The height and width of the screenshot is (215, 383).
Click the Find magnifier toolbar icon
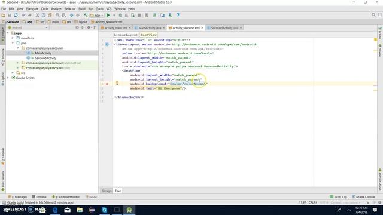point(57,15)
